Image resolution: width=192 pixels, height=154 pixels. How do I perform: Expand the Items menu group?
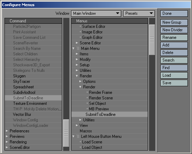pyautogui.click(x=77, y=54)
